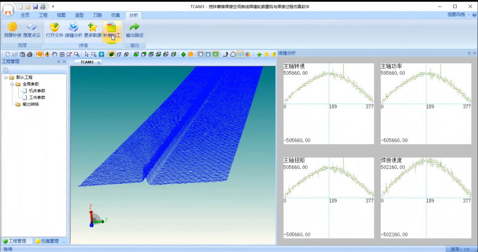Screen dimensions: 478x252
Task: Click the wireframe cube display icon
Action: tap(119, 54)
